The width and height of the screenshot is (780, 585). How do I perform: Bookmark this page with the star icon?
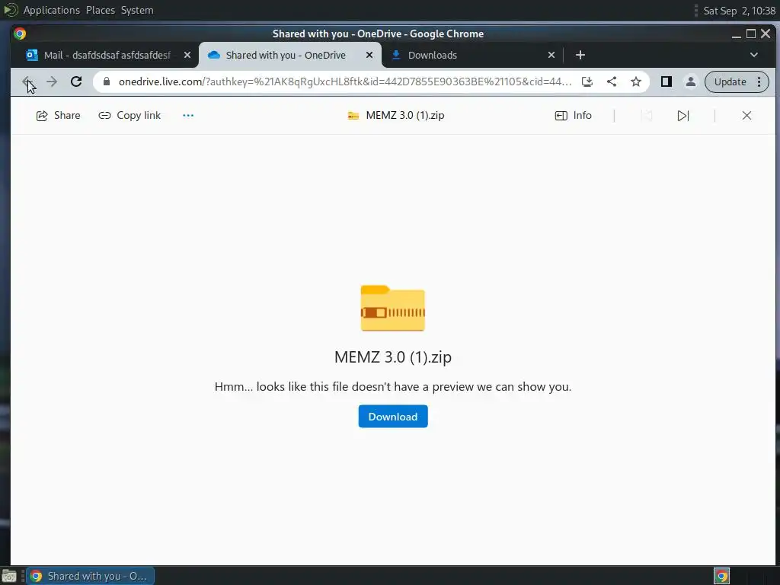(636, 82)
